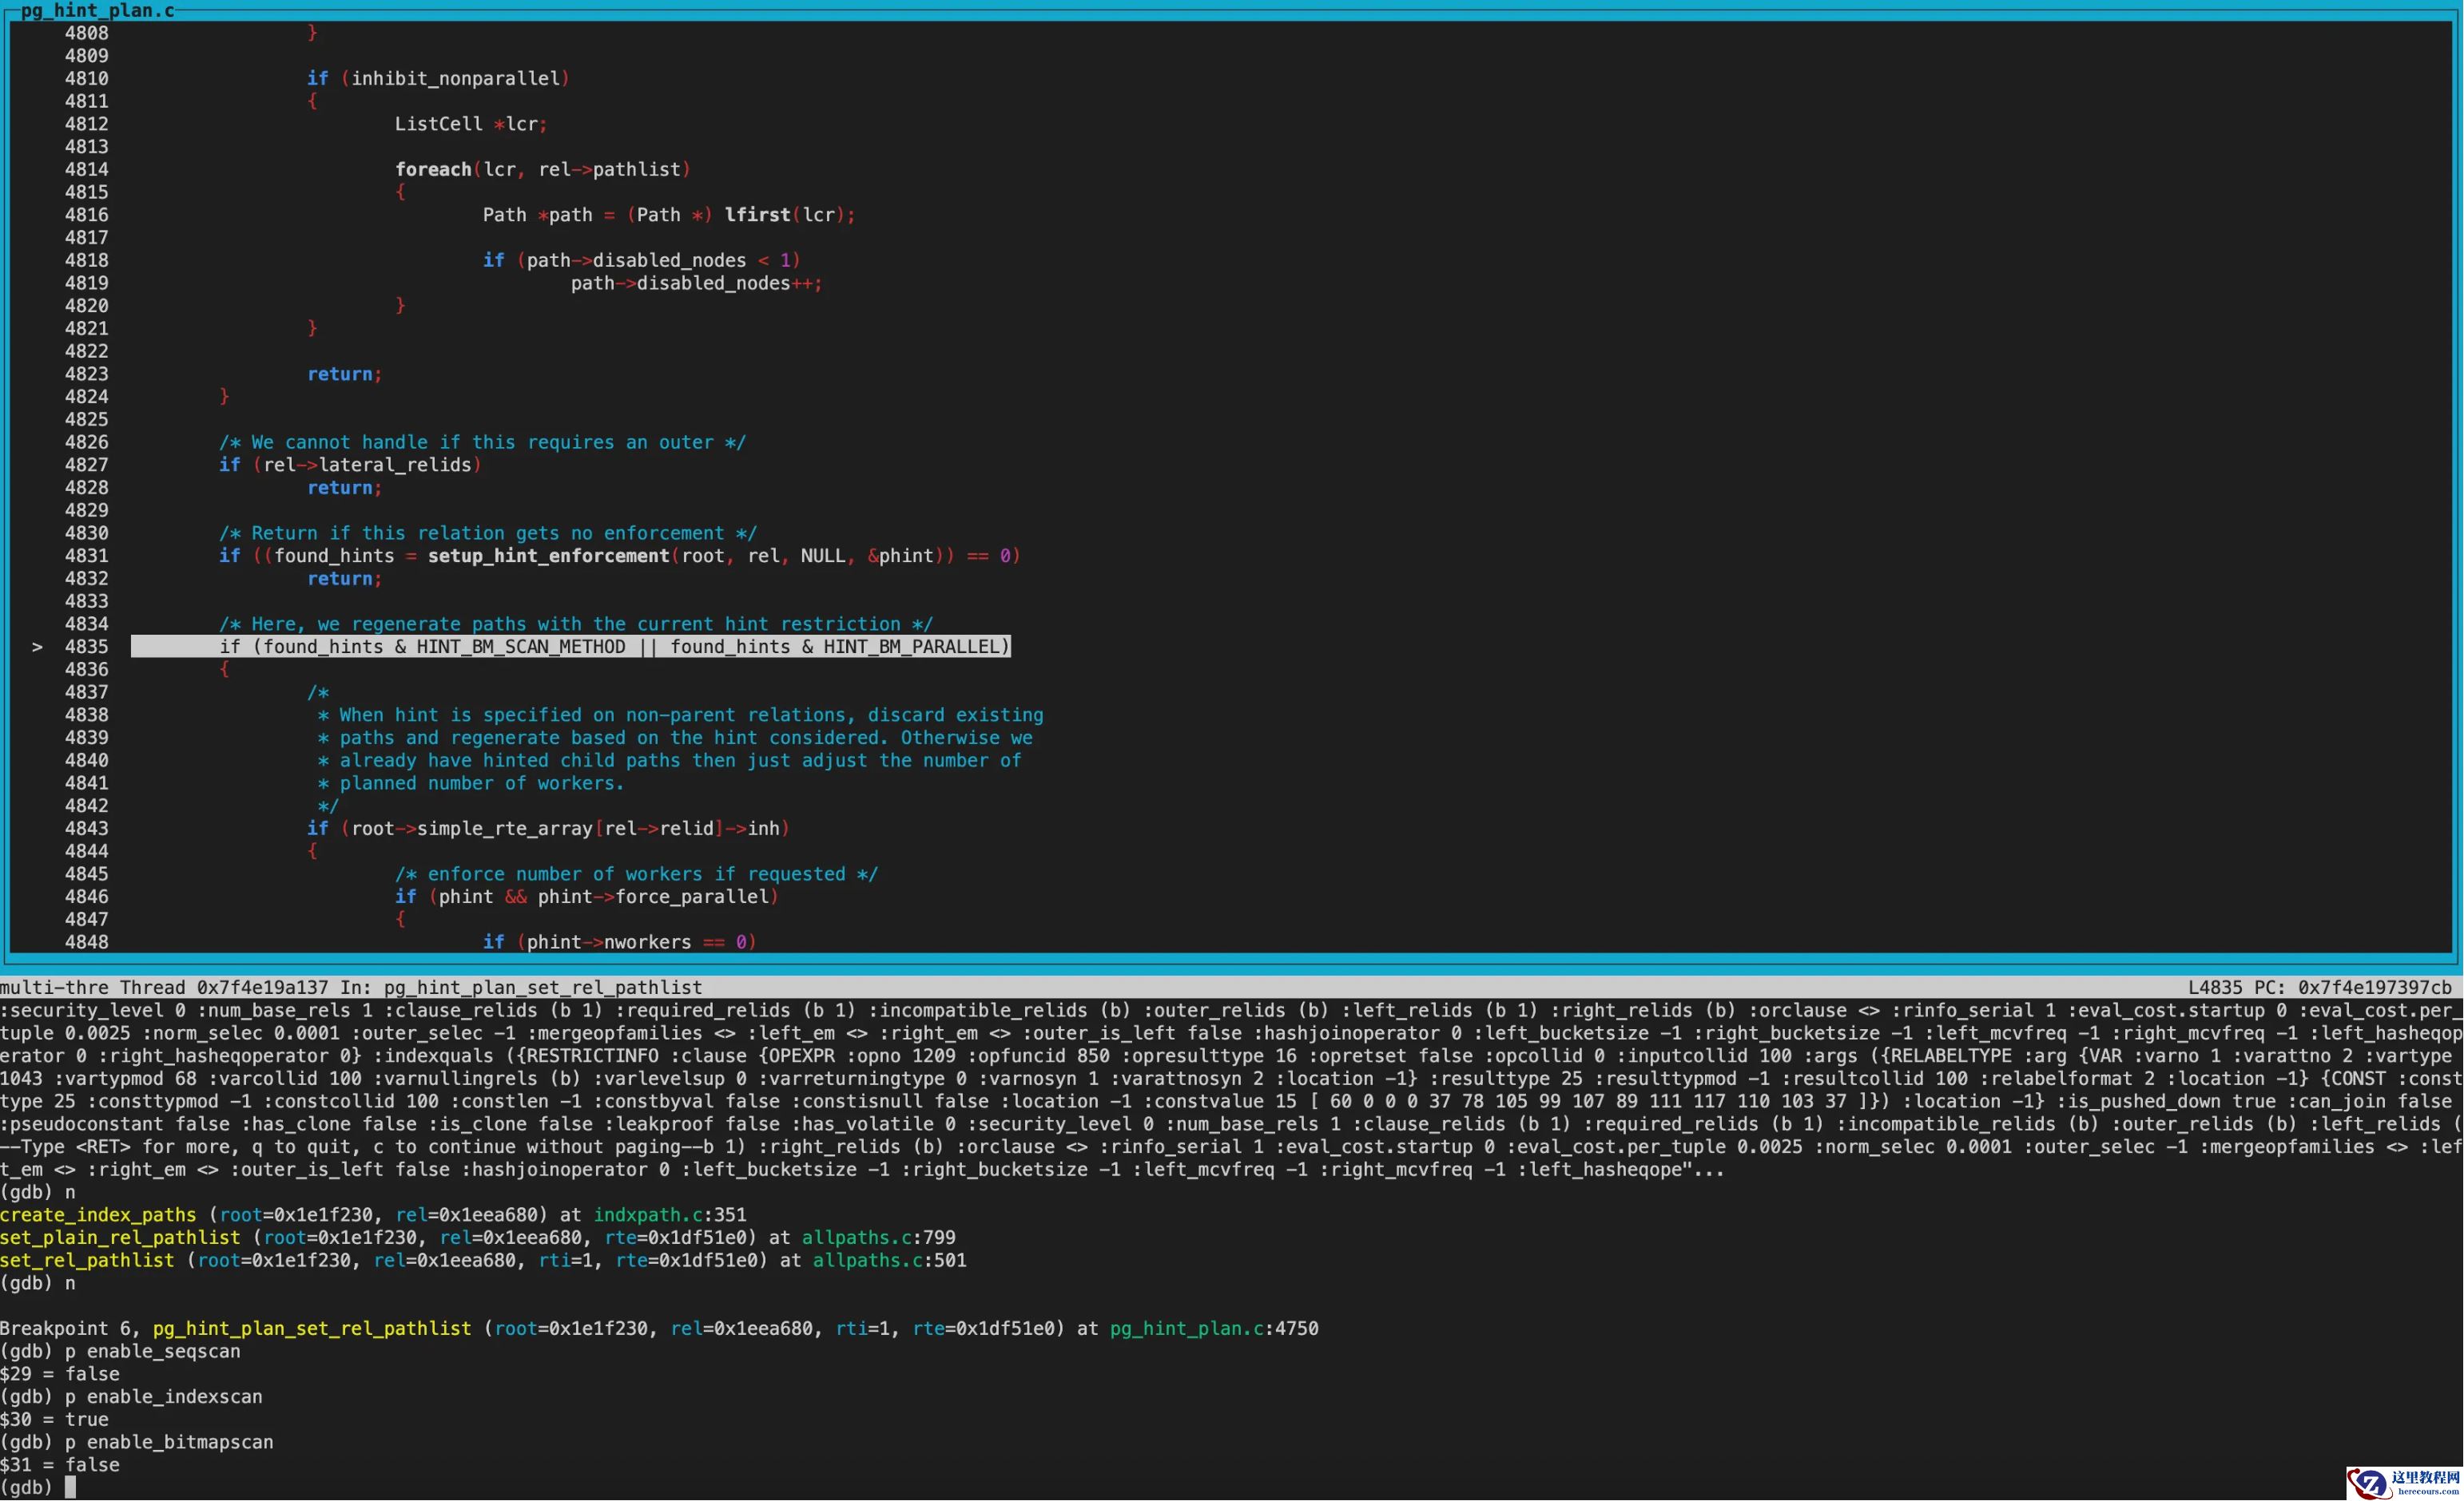2464x1501 pixels.
Task: Click the setup_hint_enforcement function call
Action: click(x=548, y=556)
